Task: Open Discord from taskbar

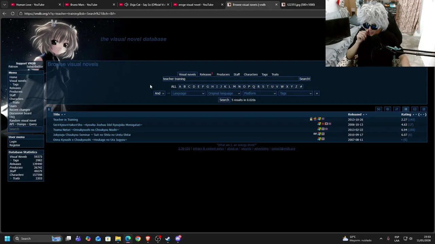Action: (x=178, y=239)
